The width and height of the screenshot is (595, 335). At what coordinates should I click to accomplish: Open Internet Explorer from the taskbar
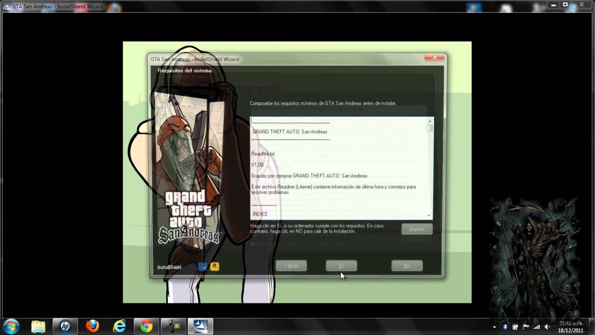[x=119, y=326]
